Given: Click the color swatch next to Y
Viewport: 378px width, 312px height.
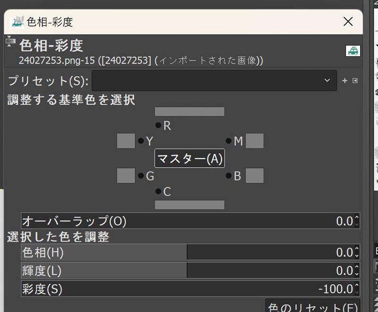Looking at the screenshot, I should [126, 141].
